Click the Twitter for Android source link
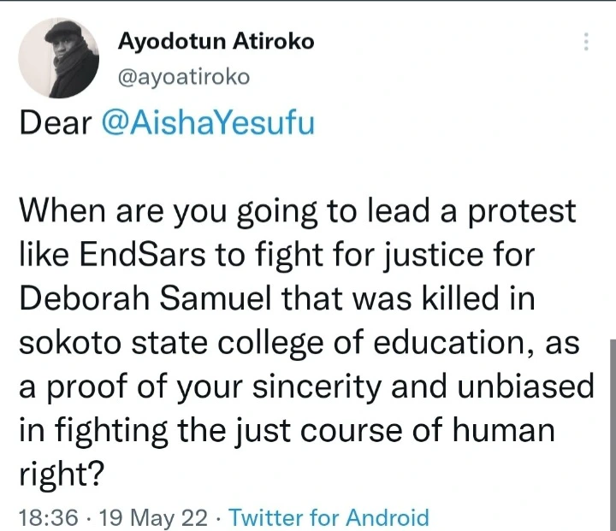The image size is (616, 531). point(329,516)
